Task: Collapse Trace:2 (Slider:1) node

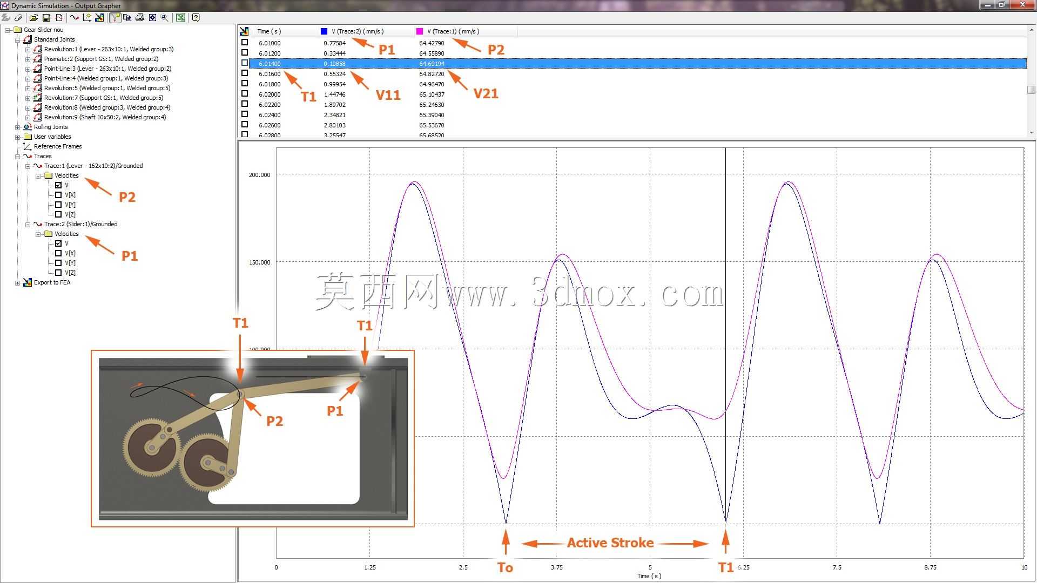Action: pyautogui.click(x=28, y=225)
